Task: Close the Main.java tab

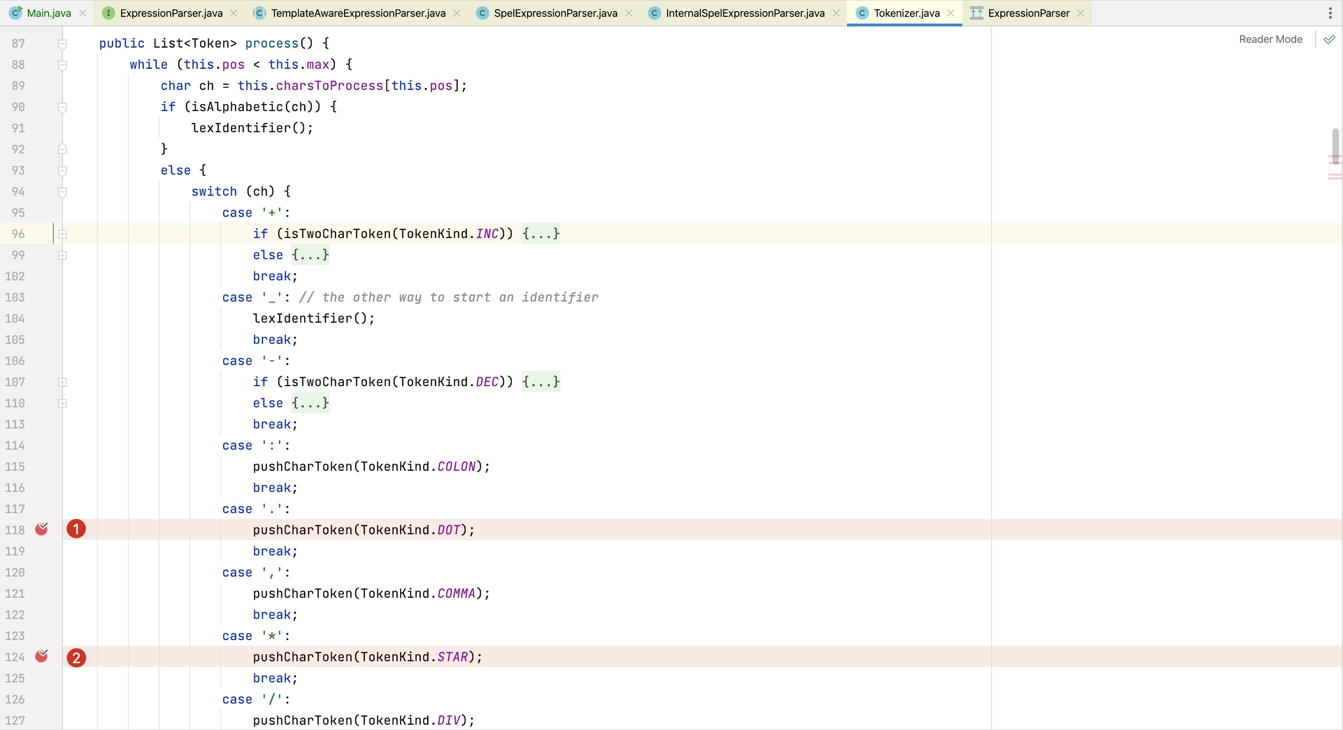Action: pyautogui.click(x=82, y=13)
